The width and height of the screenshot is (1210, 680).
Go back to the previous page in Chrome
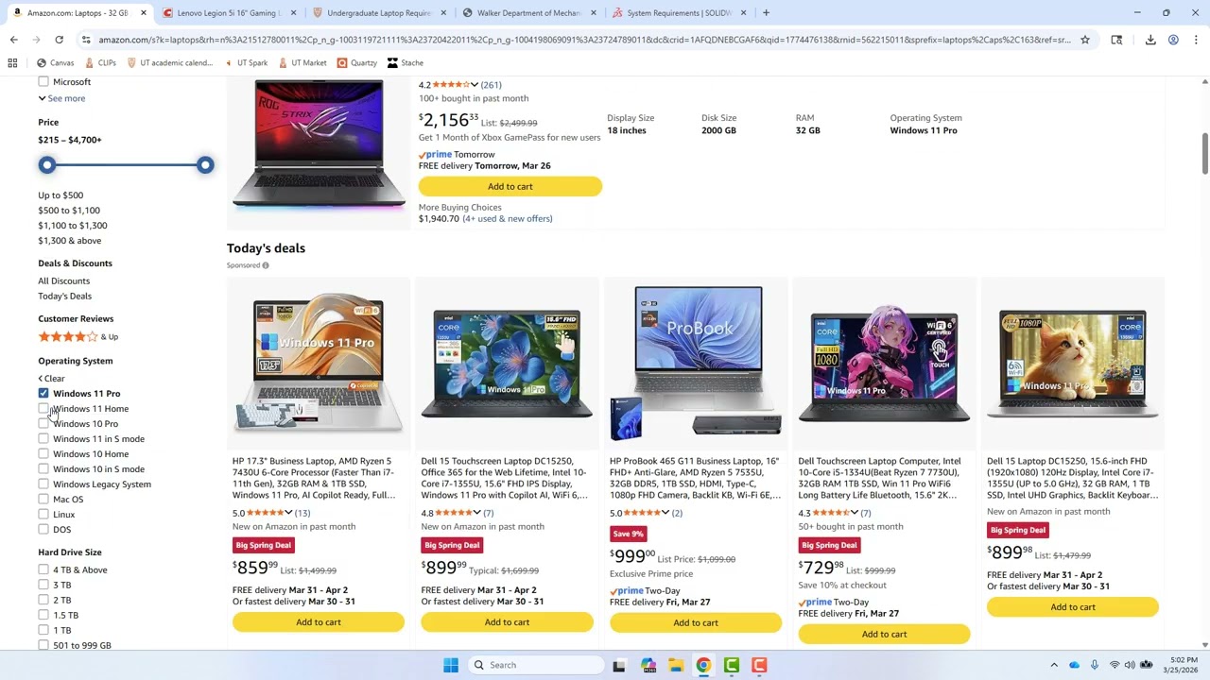[x=13, y=40]
